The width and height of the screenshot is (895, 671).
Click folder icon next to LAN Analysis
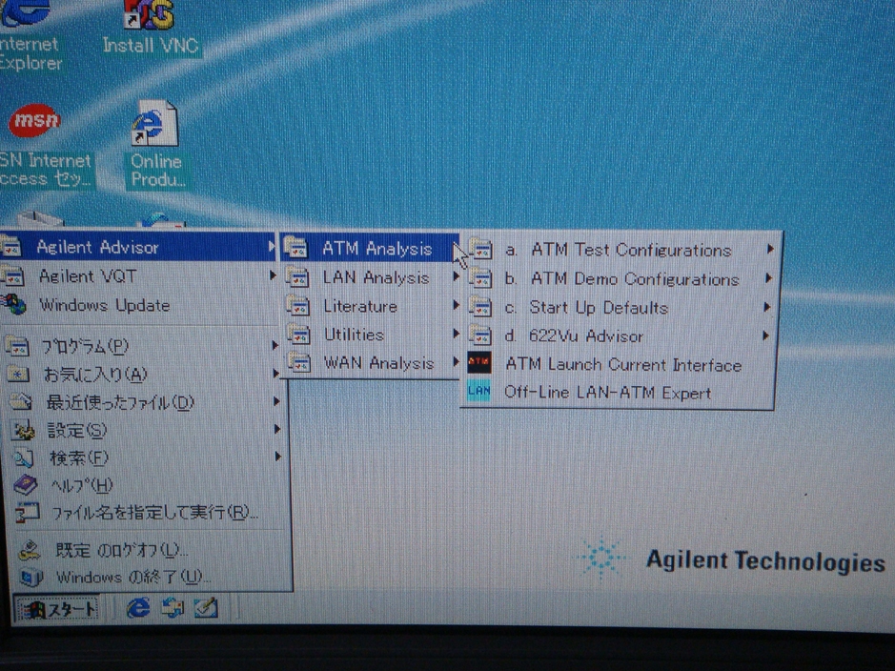(x=296, y=277)
